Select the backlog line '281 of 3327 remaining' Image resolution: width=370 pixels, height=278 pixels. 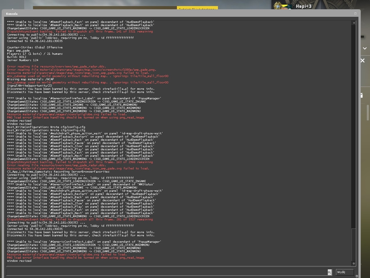click(x=80, y=219)
